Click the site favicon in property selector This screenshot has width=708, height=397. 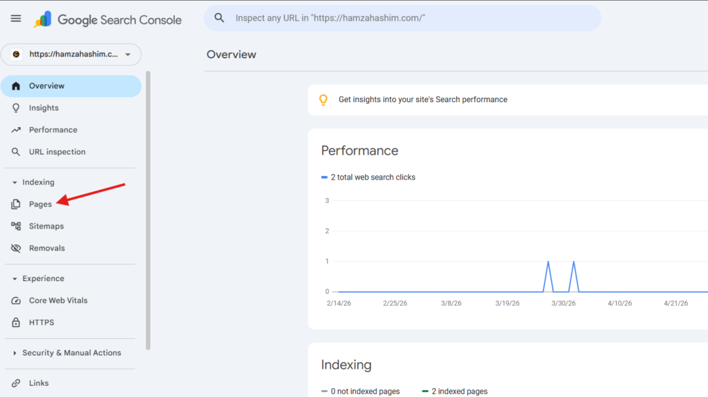[17, 54]
